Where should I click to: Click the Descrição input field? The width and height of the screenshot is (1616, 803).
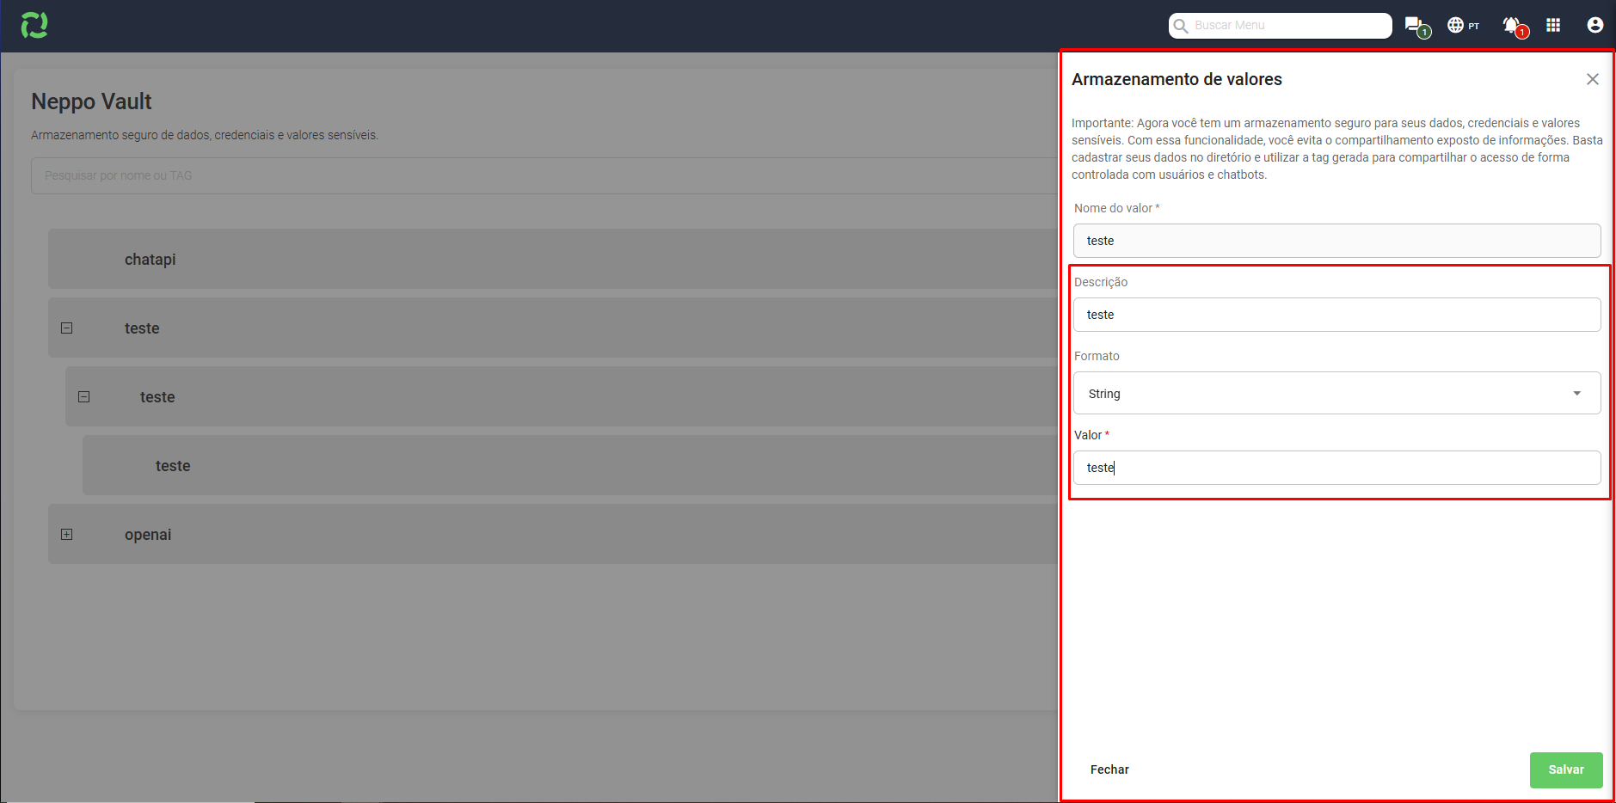(1336, 315)
